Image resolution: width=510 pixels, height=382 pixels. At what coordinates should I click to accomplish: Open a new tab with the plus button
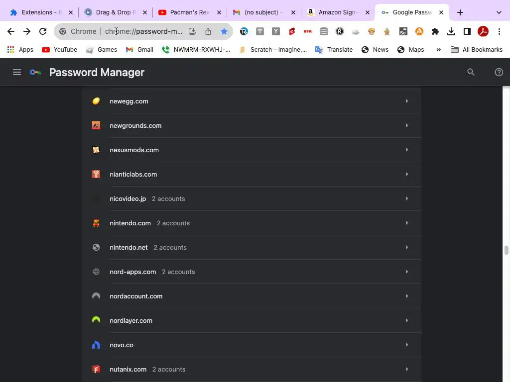point(460,12)
